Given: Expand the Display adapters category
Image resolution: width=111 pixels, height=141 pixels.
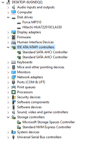Looking at the screenshot, I should point(8,32).
